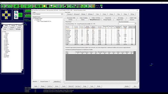Click the white wrench toolbar icon

click(65, 6)
